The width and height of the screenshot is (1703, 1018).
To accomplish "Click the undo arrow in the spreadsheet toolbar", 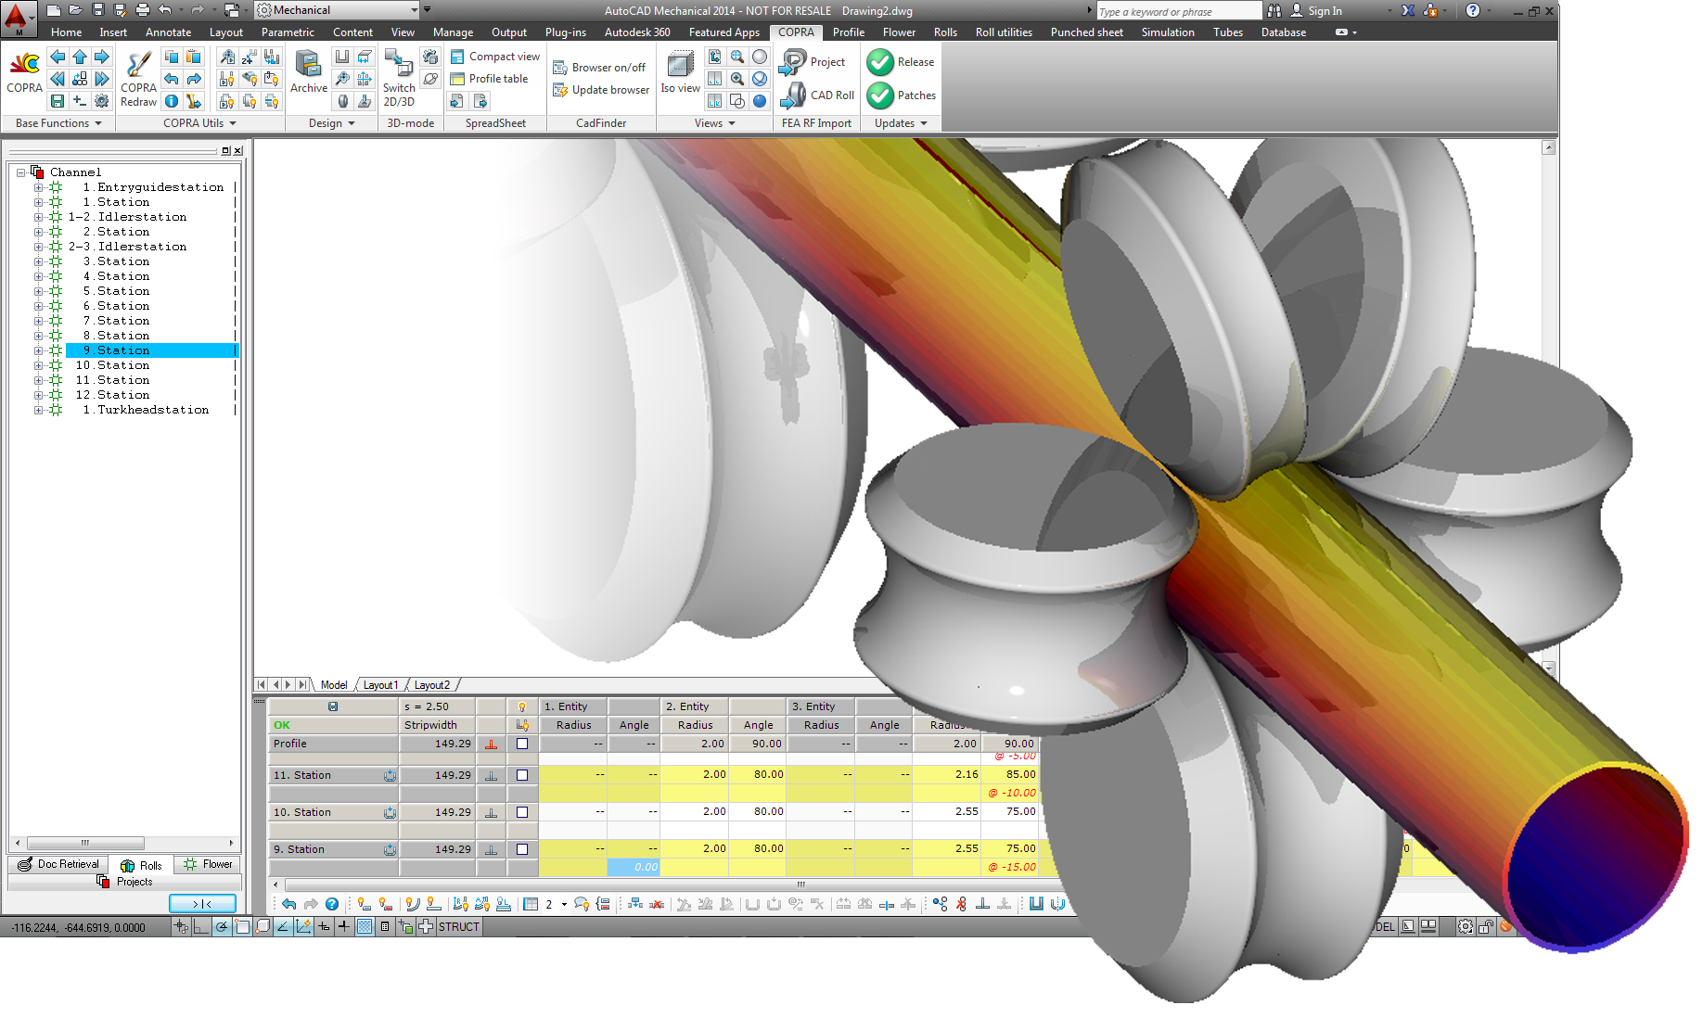I will point(289,904).
